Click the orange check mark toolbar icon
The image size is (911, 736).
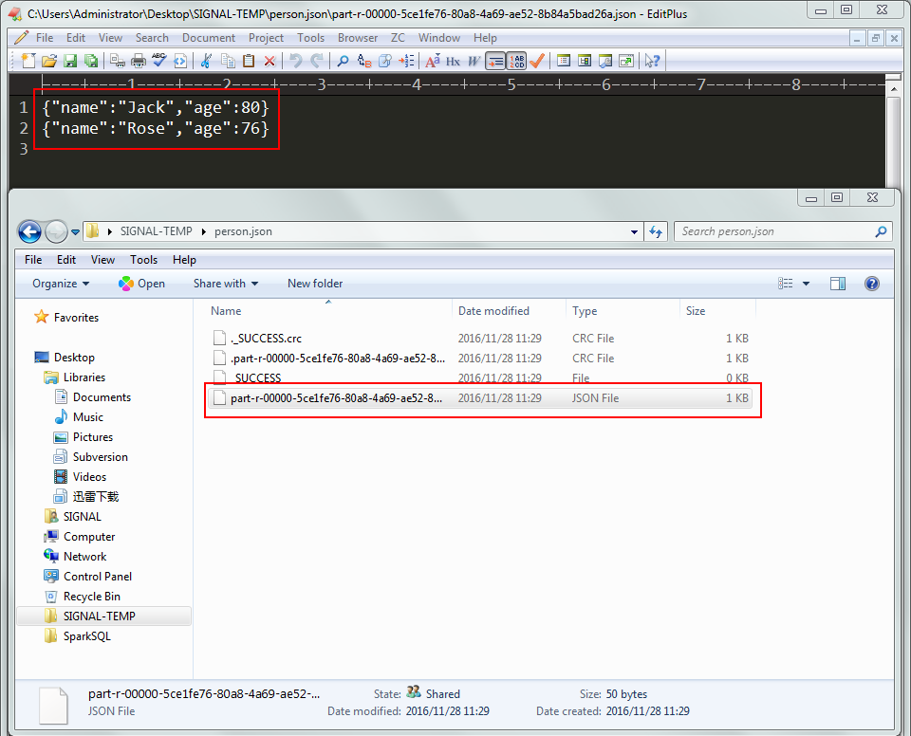pos(537,61)
